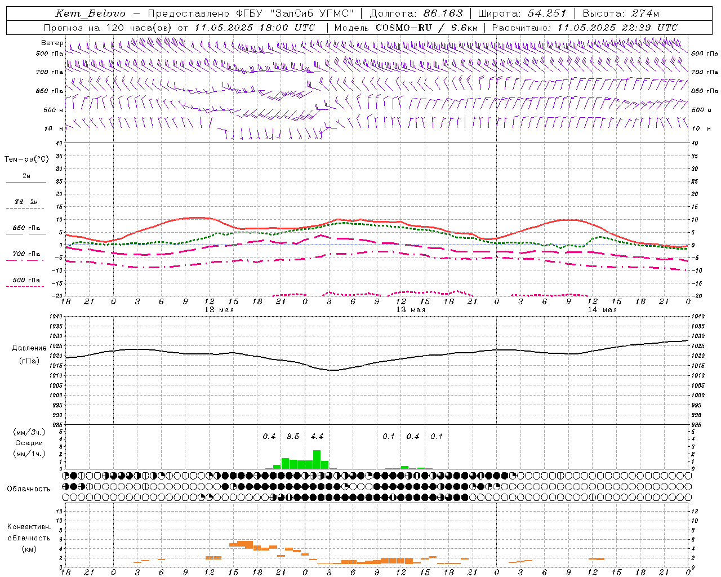Screen dimensions: 721x577
Task: Select the 12 мая date label
Action: coord(219,310)
